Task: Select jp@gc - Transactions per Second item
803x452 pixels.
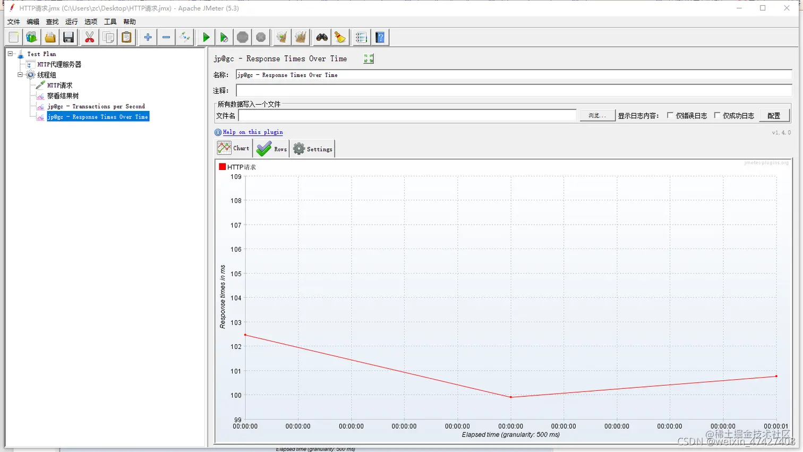Action: point(96,106)
